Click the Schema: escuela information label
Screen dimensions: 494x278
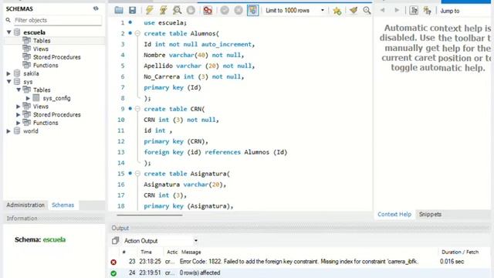click(x=40, y=239)
